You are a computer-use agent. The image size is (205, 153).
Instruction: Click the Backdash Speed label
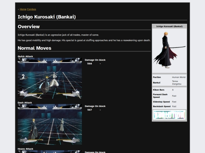click(162, 107)
